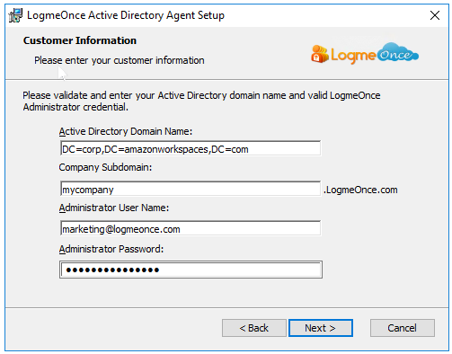Click the validate domain instruction paragraph

(201, 102)
